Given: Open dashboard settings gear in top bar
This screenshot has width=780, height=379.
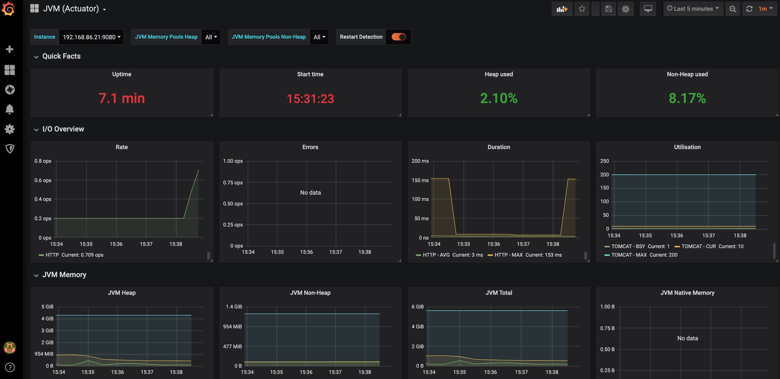Looking at the screenshot, I should 626,9.
